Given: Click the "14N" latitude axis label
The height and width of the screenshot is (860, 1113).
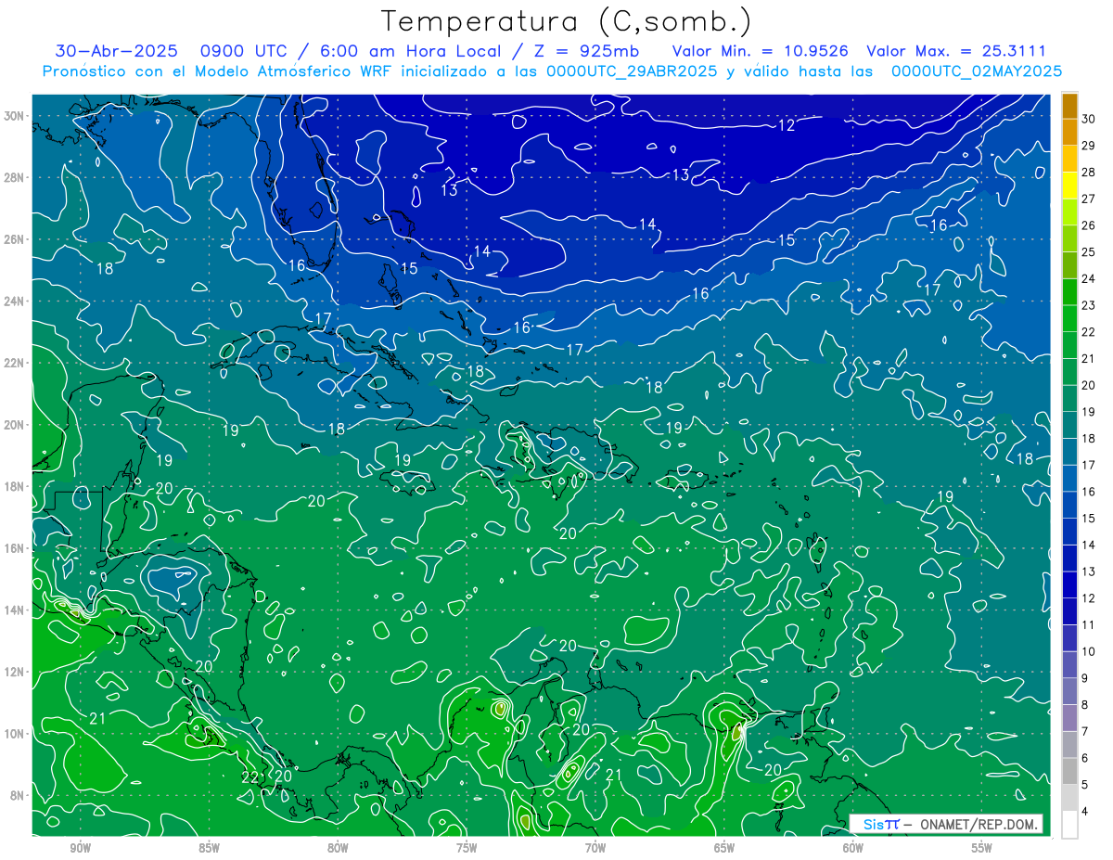Looking at the screenshot, I should pos(15,610).
